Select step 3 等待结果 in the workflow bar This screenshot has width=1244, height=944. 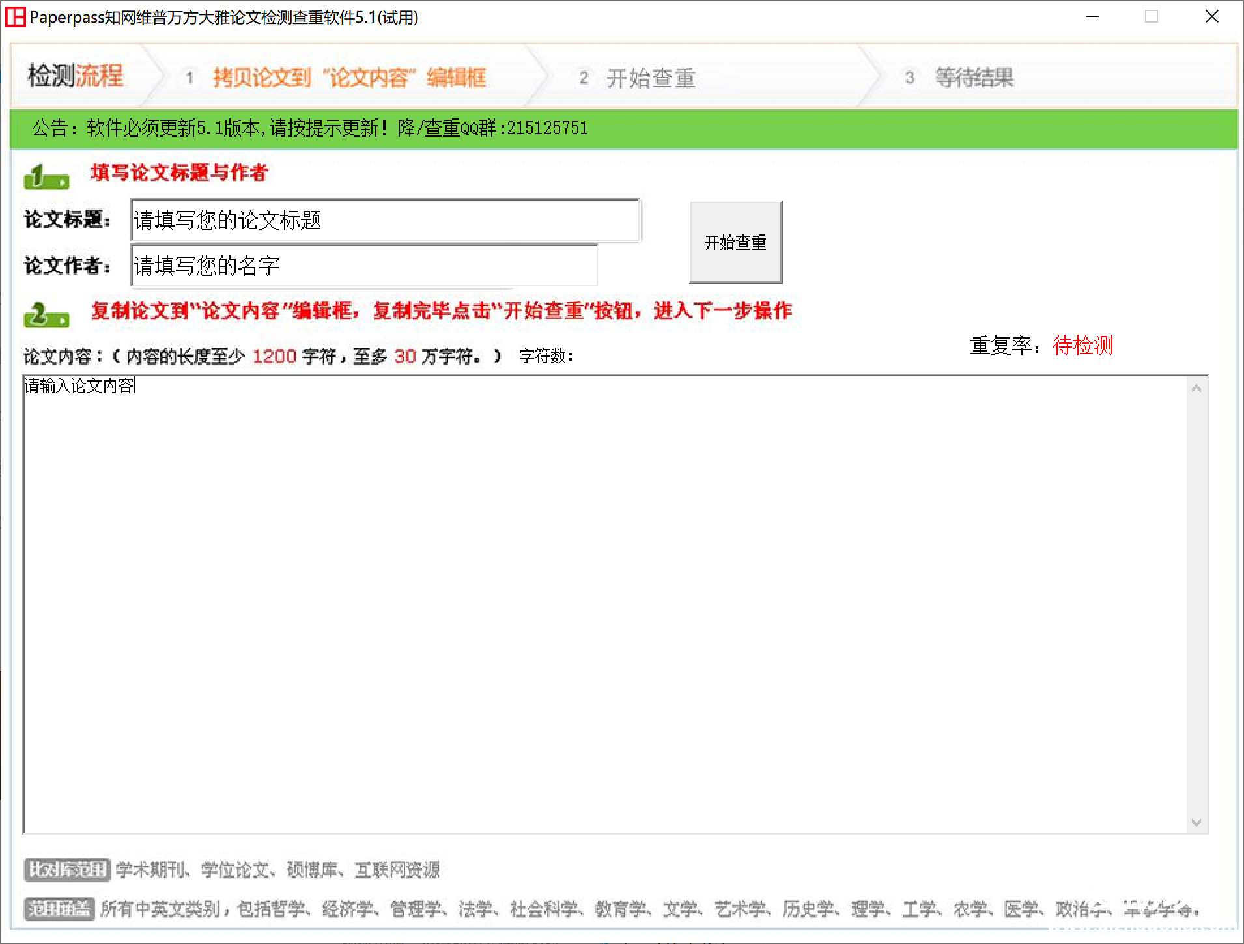coord(960,77)
